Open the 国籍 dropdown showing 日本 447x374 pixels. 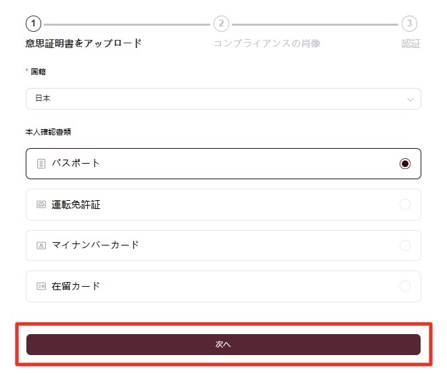[x=223, y=99]
